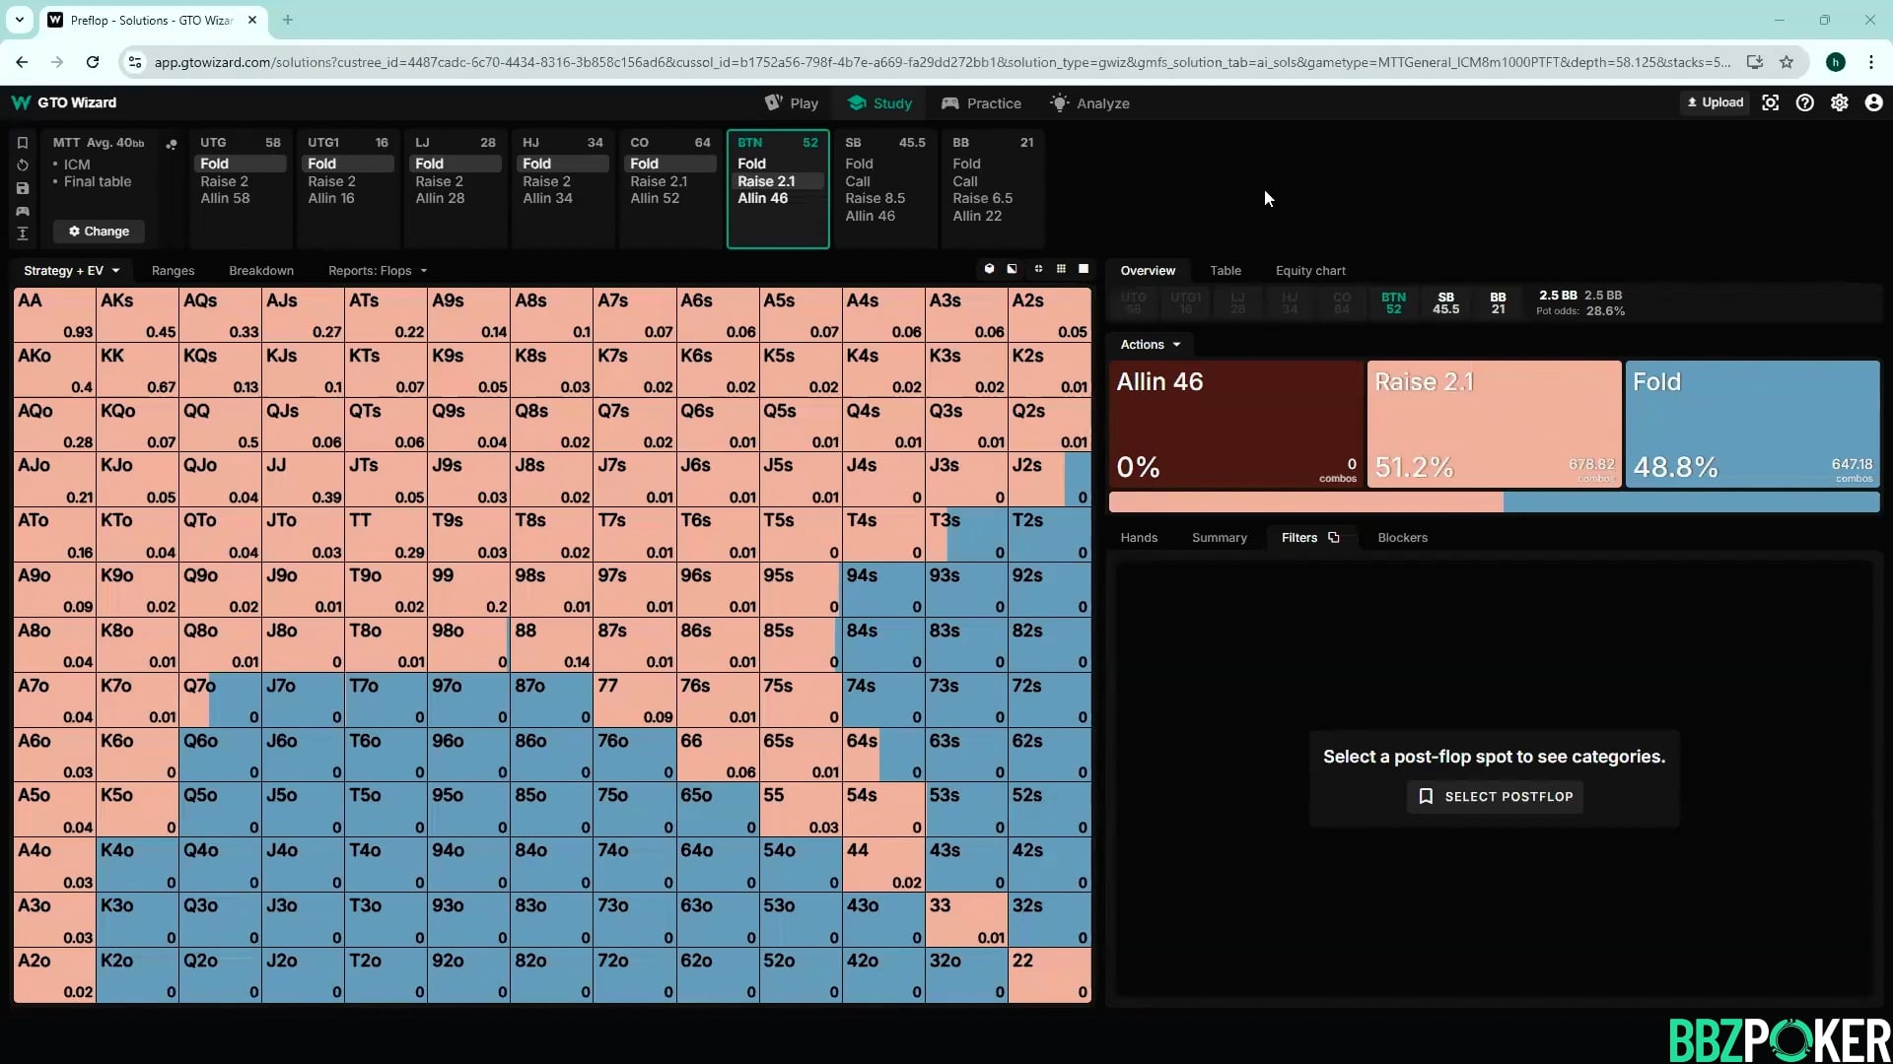Select the blue Fold 48.8% action box
The image size is (1893, 1064).
click(x=1752, y=424)
